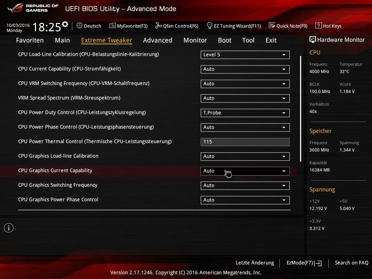
Task: Open the Advanced tab
Action: click(158, 40)
